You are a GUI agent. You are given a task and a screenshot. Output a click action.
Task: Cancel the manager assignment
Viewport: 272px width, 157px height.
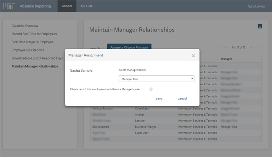(x=182, y=99)
